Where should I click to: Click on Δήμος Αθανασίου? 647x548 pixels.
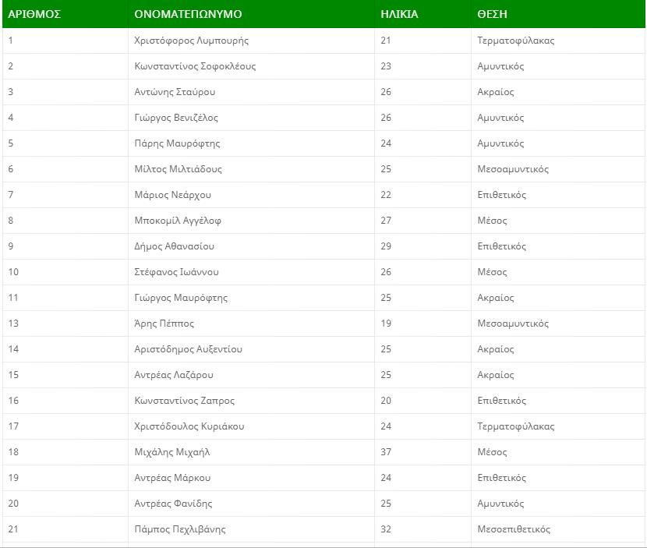[174, 246]
